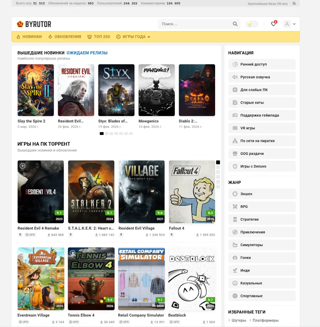Open Fallout 4 cover image
This screenshot has height=327, width=320.
click(192, 192)
